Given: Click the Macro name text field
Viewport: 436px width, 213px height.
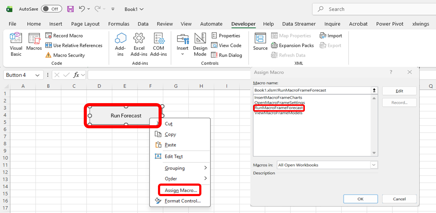Looking at the screenshot, I should click(312, 90).
